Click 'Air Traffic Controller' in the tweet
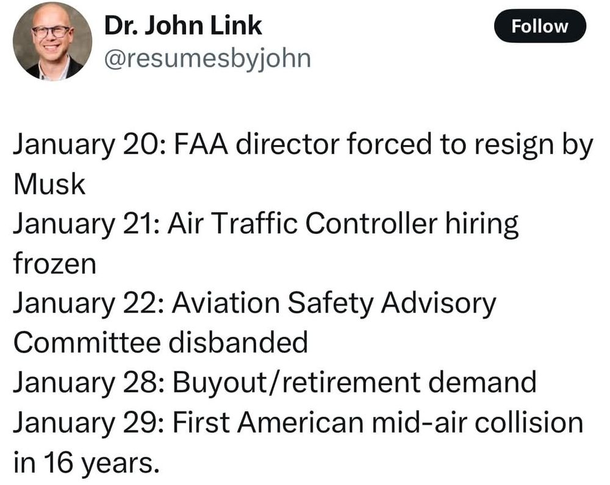The height and width of the screenshot is (485, 610). (x=303, y=225)
